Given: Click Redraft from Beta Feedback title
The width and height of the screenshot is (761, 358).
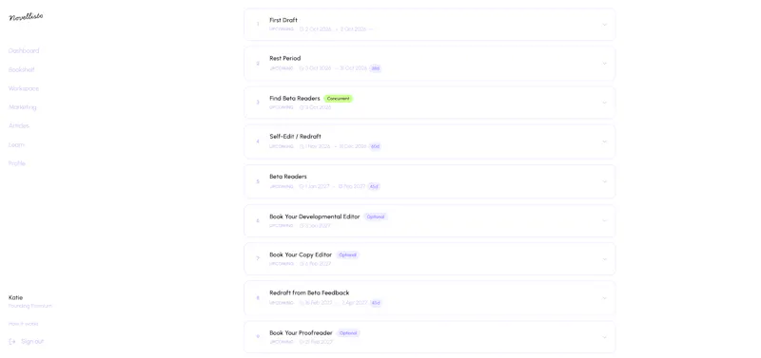Looking at the screenshot, I should click(x=309, y=293).
